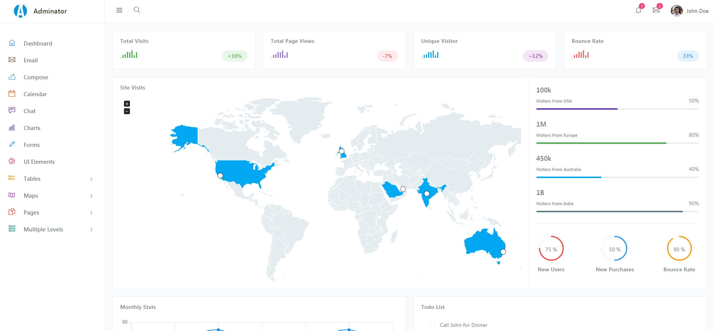Go to the Charts menu item

tap(32, 128)
